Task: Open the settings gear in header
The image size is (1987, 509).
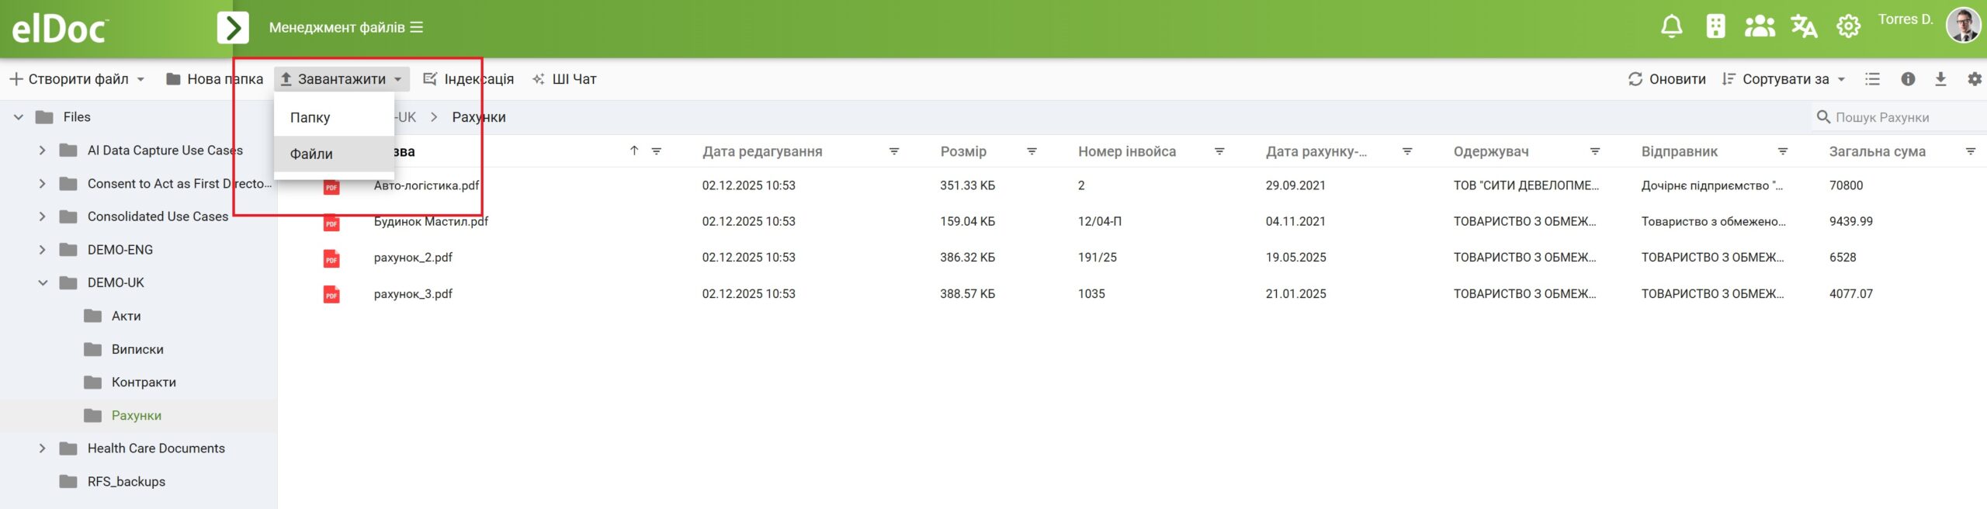Action: (x=1848, y=27)
